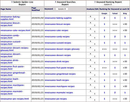Click sort icon beside Keyword Ranking Report
The width and height of the screenshot is (130, 102).
[95, 2]
